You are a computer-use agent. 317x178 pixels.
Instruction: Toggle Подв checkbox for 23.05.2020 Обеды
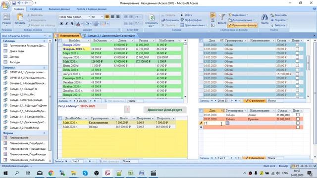click(x=297, y=94)
